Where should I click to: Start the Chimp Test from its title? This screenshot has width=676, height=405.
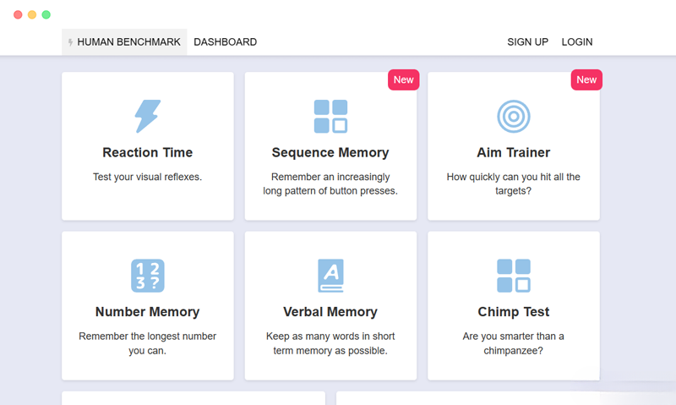click(514, 312)
